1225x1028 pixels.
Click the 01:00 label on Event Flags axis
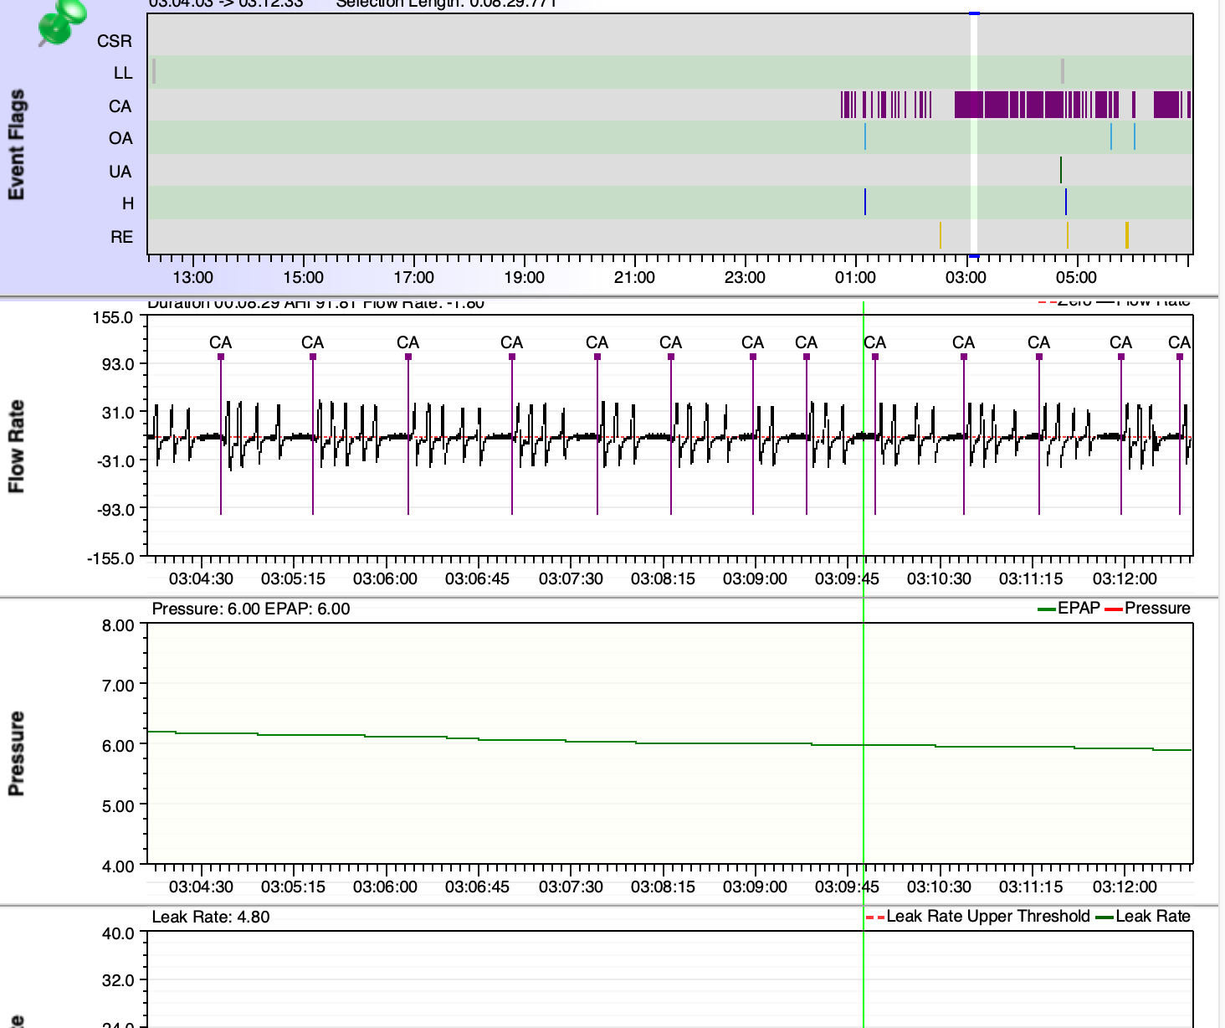[x=855, y=277]
